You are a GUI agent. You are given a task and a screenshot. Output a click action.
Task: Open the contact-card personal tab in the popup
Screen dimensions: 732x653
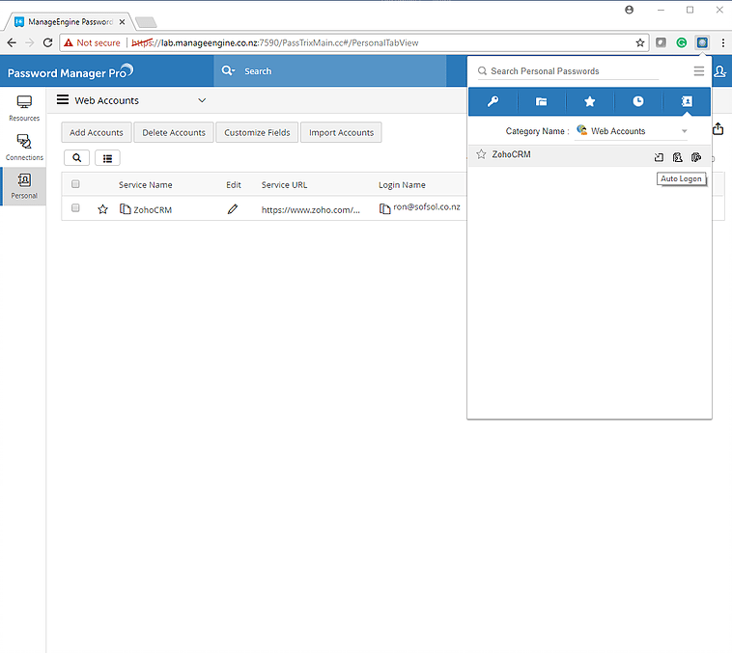(687, 101)
